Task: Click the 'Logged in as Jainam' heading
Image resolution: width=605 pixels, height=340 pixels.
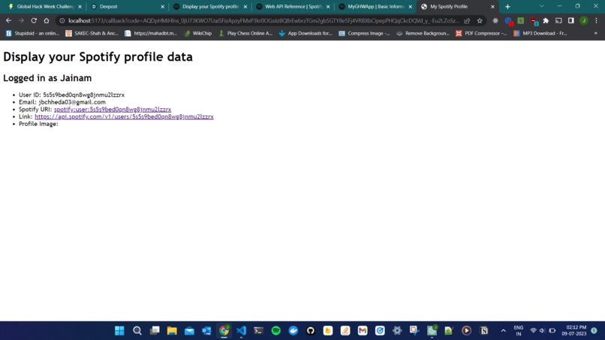Action: [x=47, y=78]
